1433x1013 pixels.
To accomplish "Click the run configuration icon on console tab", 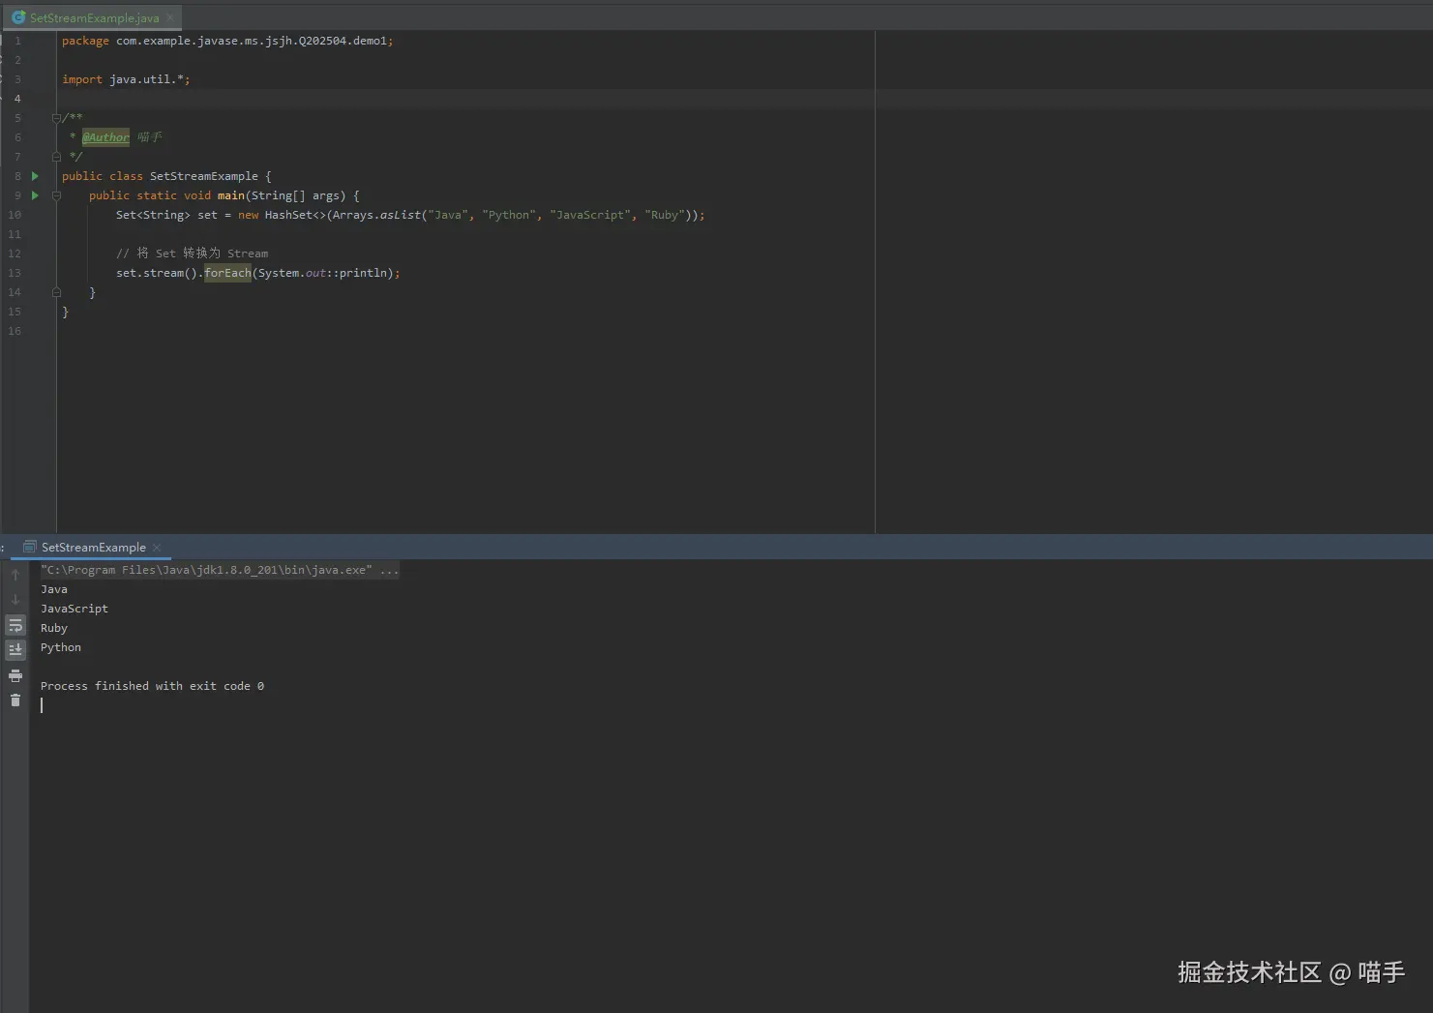I will 30,548.
